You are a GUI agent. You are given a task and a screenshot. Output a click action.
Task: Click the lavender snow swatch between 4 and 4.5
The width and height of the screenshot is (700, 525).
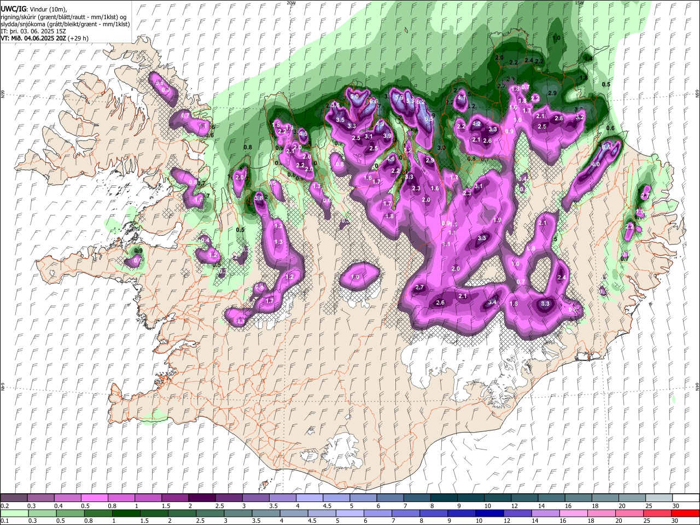pos(310,498)
